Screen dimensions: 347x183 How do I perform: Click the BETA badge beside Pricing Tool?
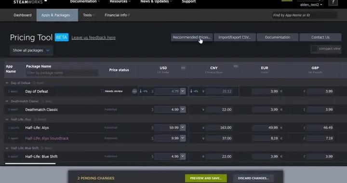62,38
